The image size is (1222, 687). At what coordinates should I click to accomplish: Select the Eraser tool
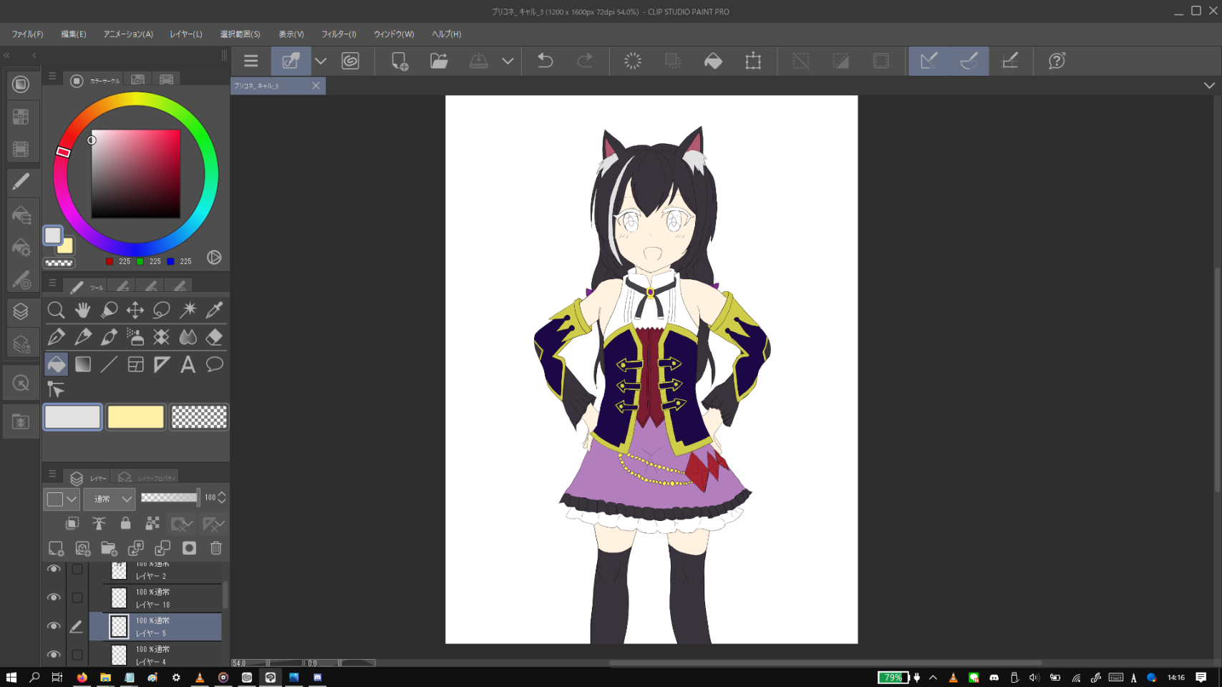click(x=214, y=337)
